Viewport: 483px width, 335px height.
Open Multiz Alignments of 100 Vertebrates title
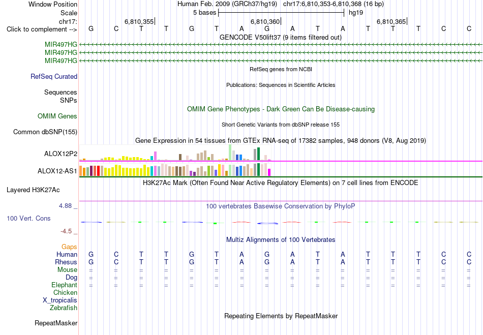(281, 240)
